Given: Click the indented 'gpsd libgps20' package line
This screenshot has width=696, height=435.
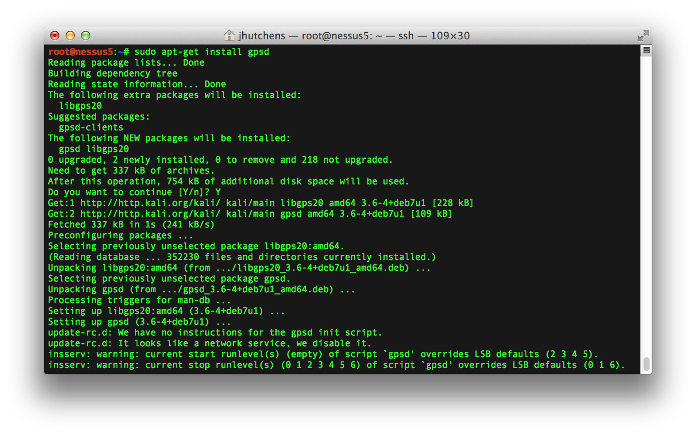Looking at the screenshot, I should coord(94,149).
